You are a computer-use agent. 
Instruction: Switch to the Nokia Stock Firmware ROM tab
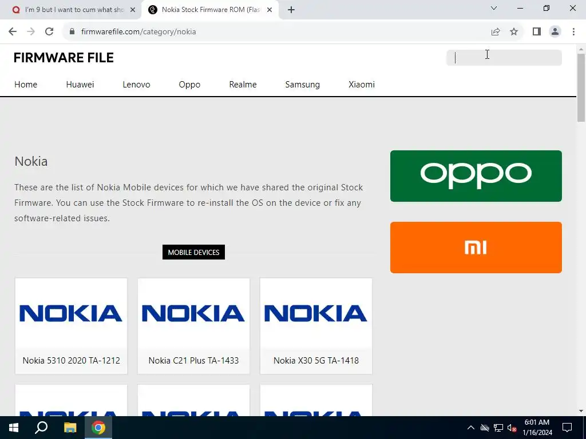[211, 10]
